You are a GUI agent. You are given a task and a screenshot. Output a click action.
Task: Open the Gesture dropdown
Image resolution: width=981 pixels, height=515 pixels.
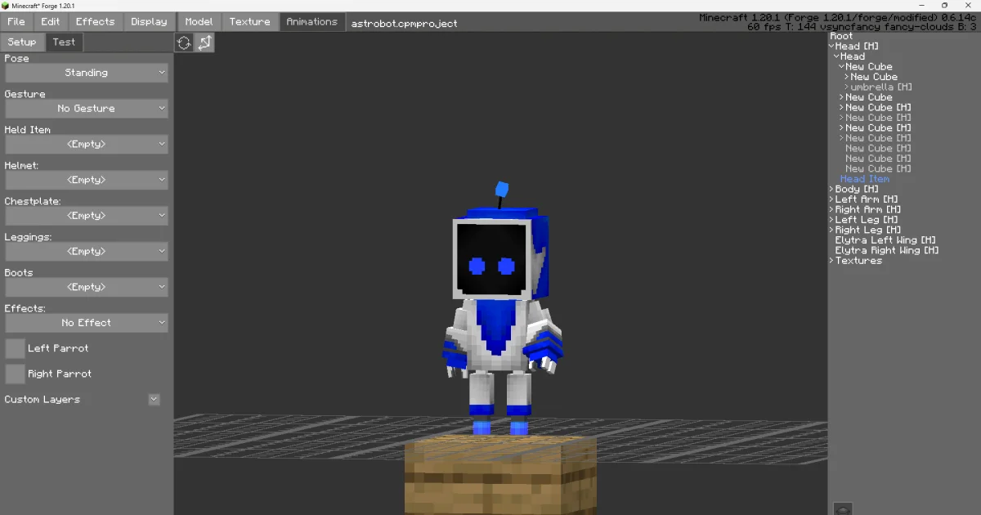coord(86,108)
